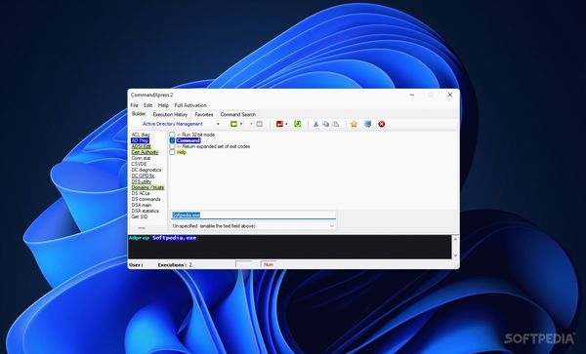This screenshot has width=586, height=354.
Task: Select DSA statistics in command list
Action: click(145, 211)
